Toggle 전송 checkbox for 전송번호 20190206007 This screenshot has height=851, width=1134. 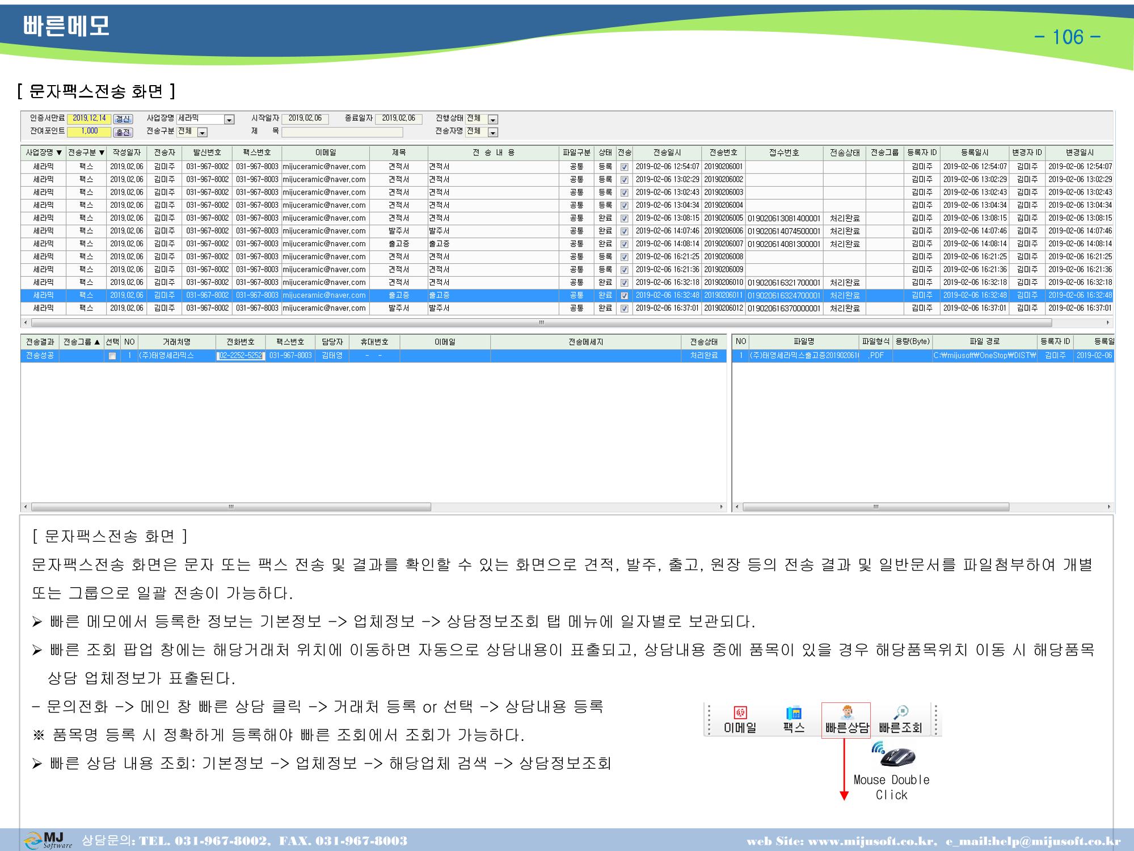pos(625,244)
